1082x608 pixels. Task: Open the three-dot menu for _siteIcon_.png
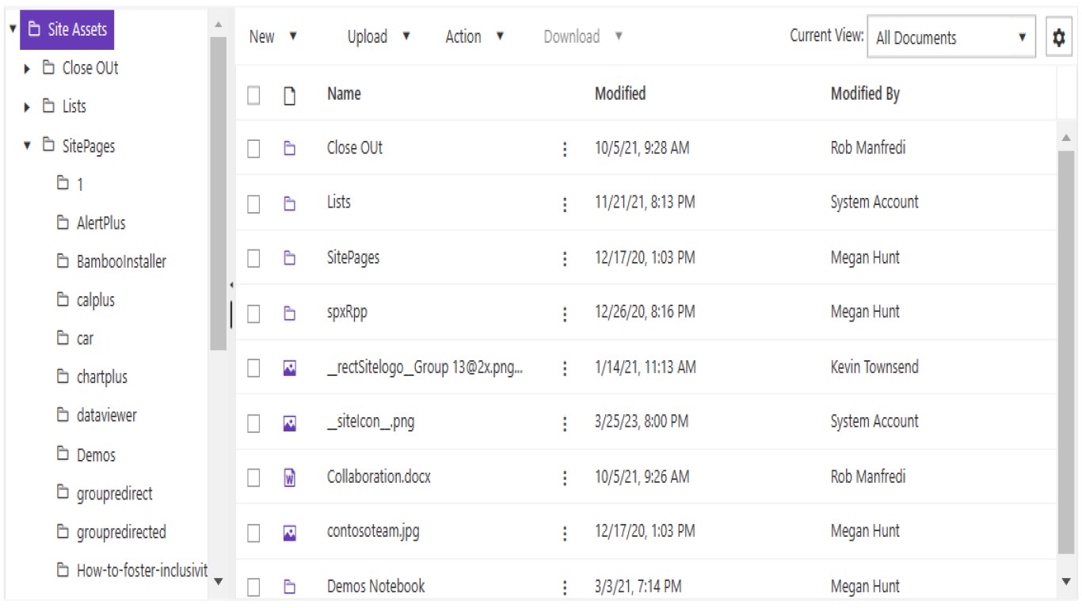click(565, 424)
